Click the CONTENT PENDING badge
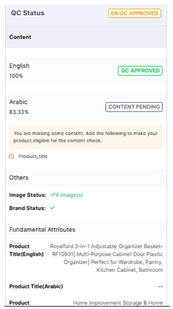 134,107
